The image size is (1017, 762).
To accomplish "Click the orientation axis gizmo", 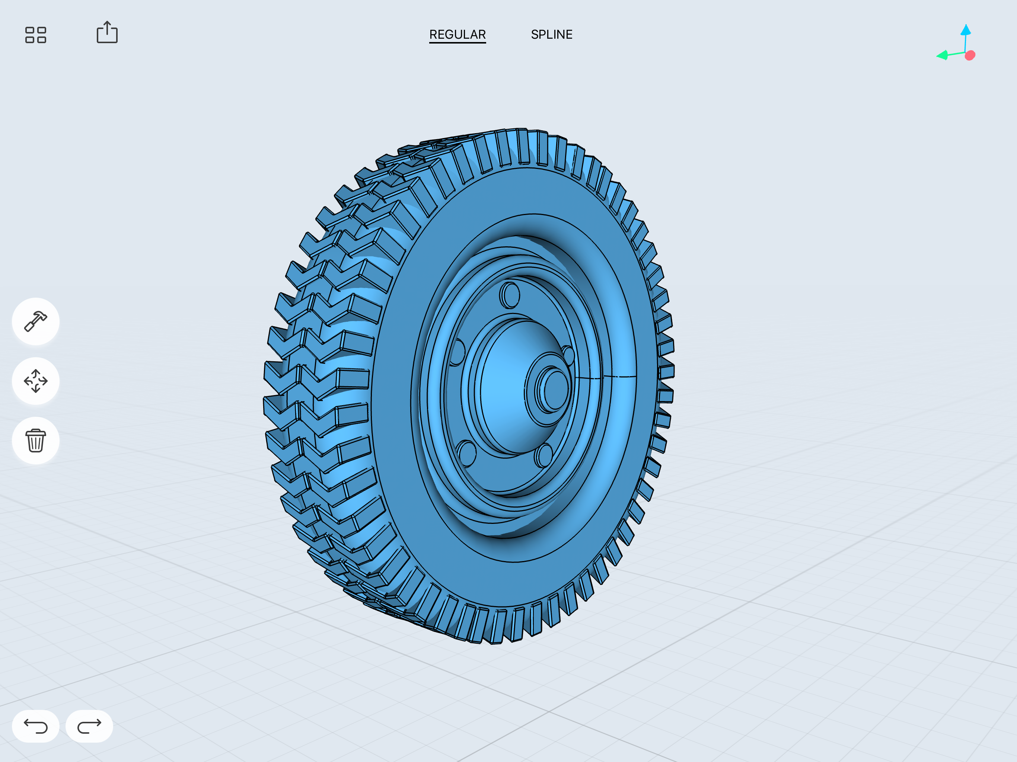I will point(957,43).
